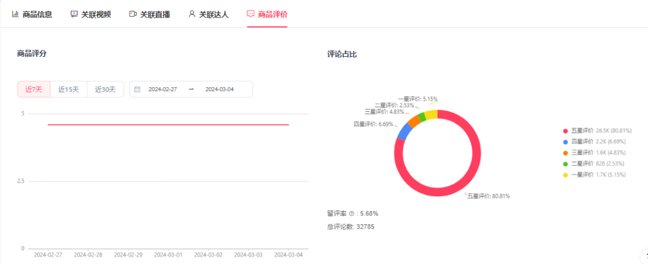
Task: Click the camera icon beside 关联直播
Action: pyautogui.click(x=133, y=14)
